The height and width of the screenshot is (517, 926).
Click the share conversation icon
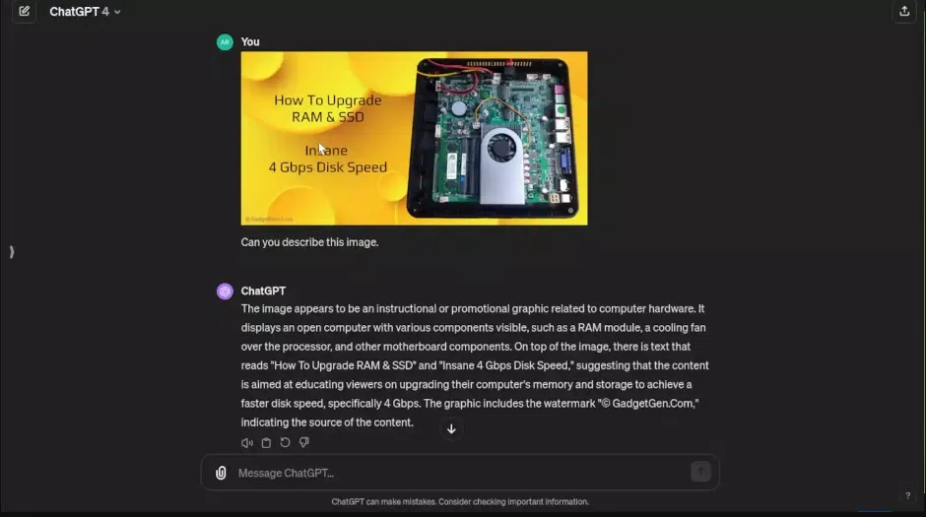click(904, 11)
